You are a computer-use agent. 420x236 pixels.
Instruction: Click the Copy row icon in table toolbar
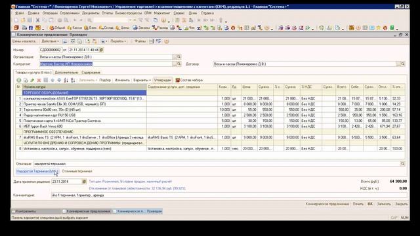tap(26, 80)
